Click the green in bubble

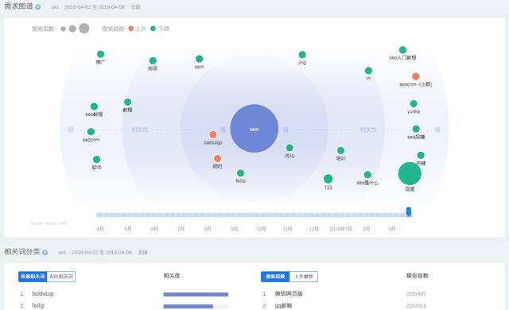368,71
